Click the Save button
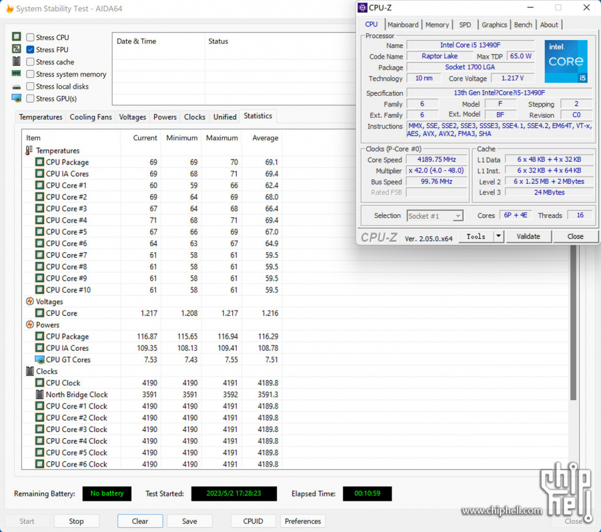The width and height of the screenshot is (601, 532). [189, 521]
